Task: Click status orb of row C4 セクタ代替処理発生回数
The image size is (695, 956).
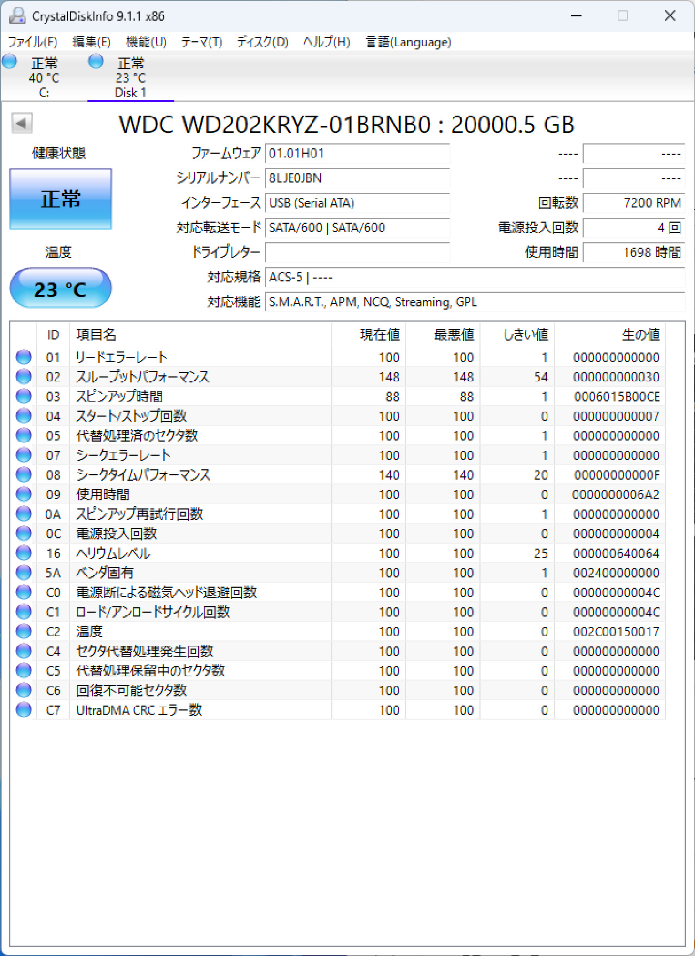Action: (23, 650)
